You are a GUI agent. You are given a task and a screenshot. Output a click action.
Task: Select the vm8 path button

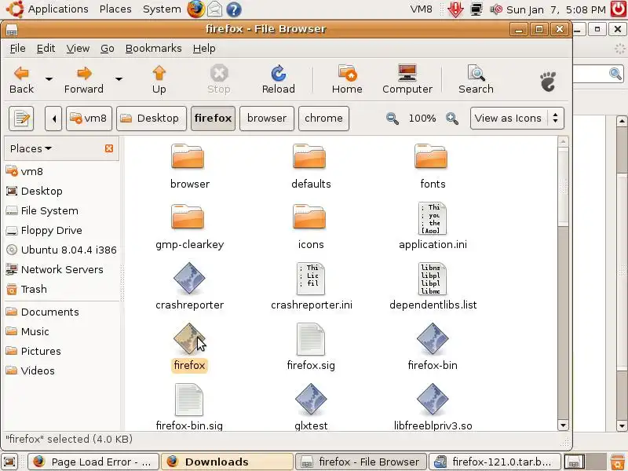coord(89,119)
